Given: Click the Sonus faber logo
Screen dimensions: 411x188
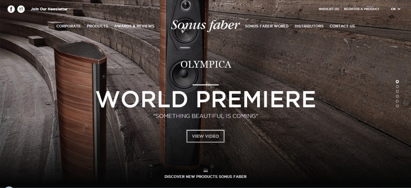Looking at the screenshot, I should click(x=205, y=26).
